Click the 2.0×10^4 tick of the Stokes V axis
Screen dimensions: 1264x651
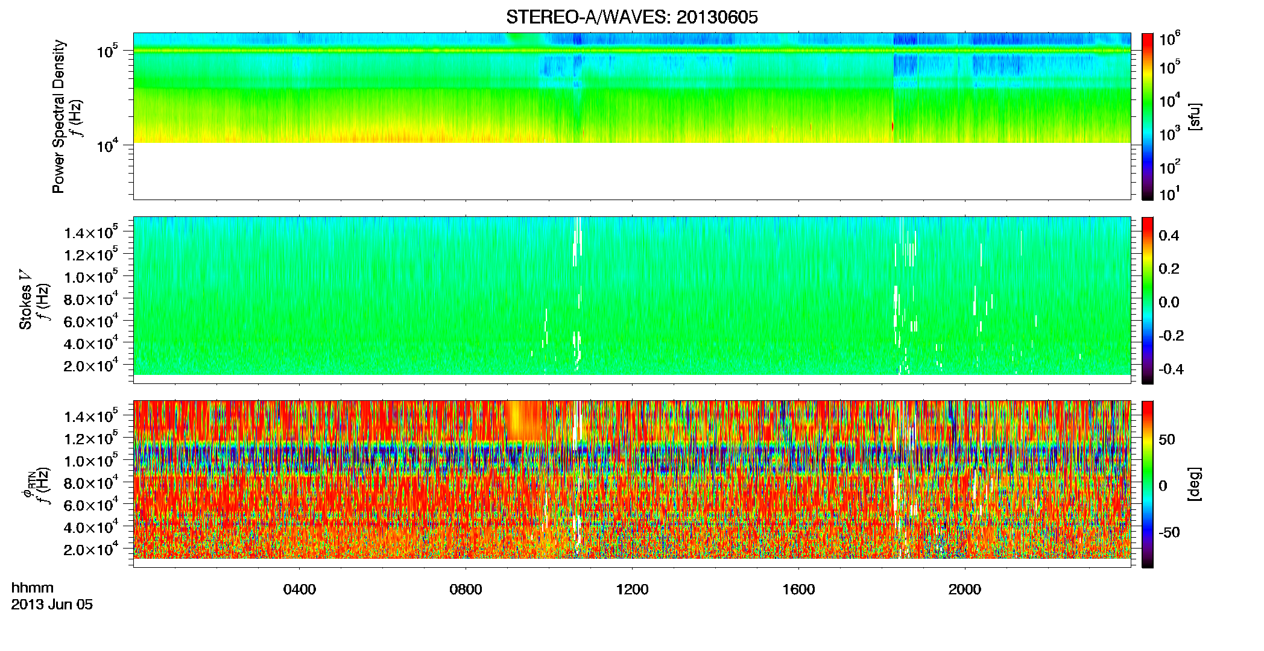(x=92, y=365)
